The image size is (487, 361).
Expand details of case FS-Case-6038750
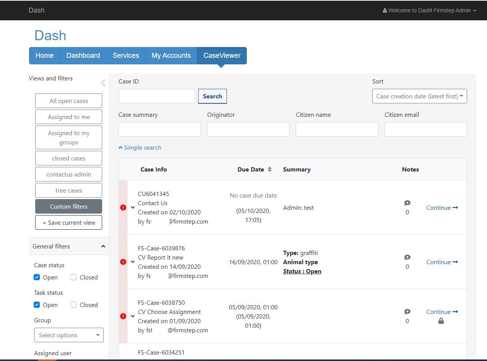[133, 316]
